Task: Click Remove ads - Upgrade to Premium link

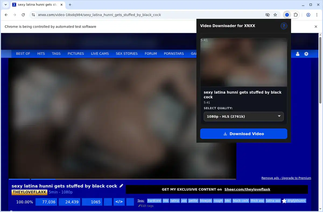Action: (x=286, y=178)
